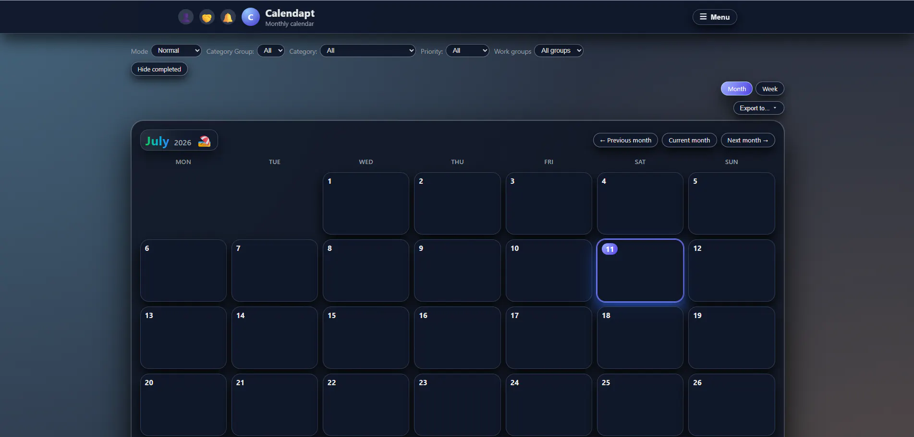The height and width of the screenshot is (437, 914).
Task: Click the FRI column header
Action: click(x=548, y=162)
